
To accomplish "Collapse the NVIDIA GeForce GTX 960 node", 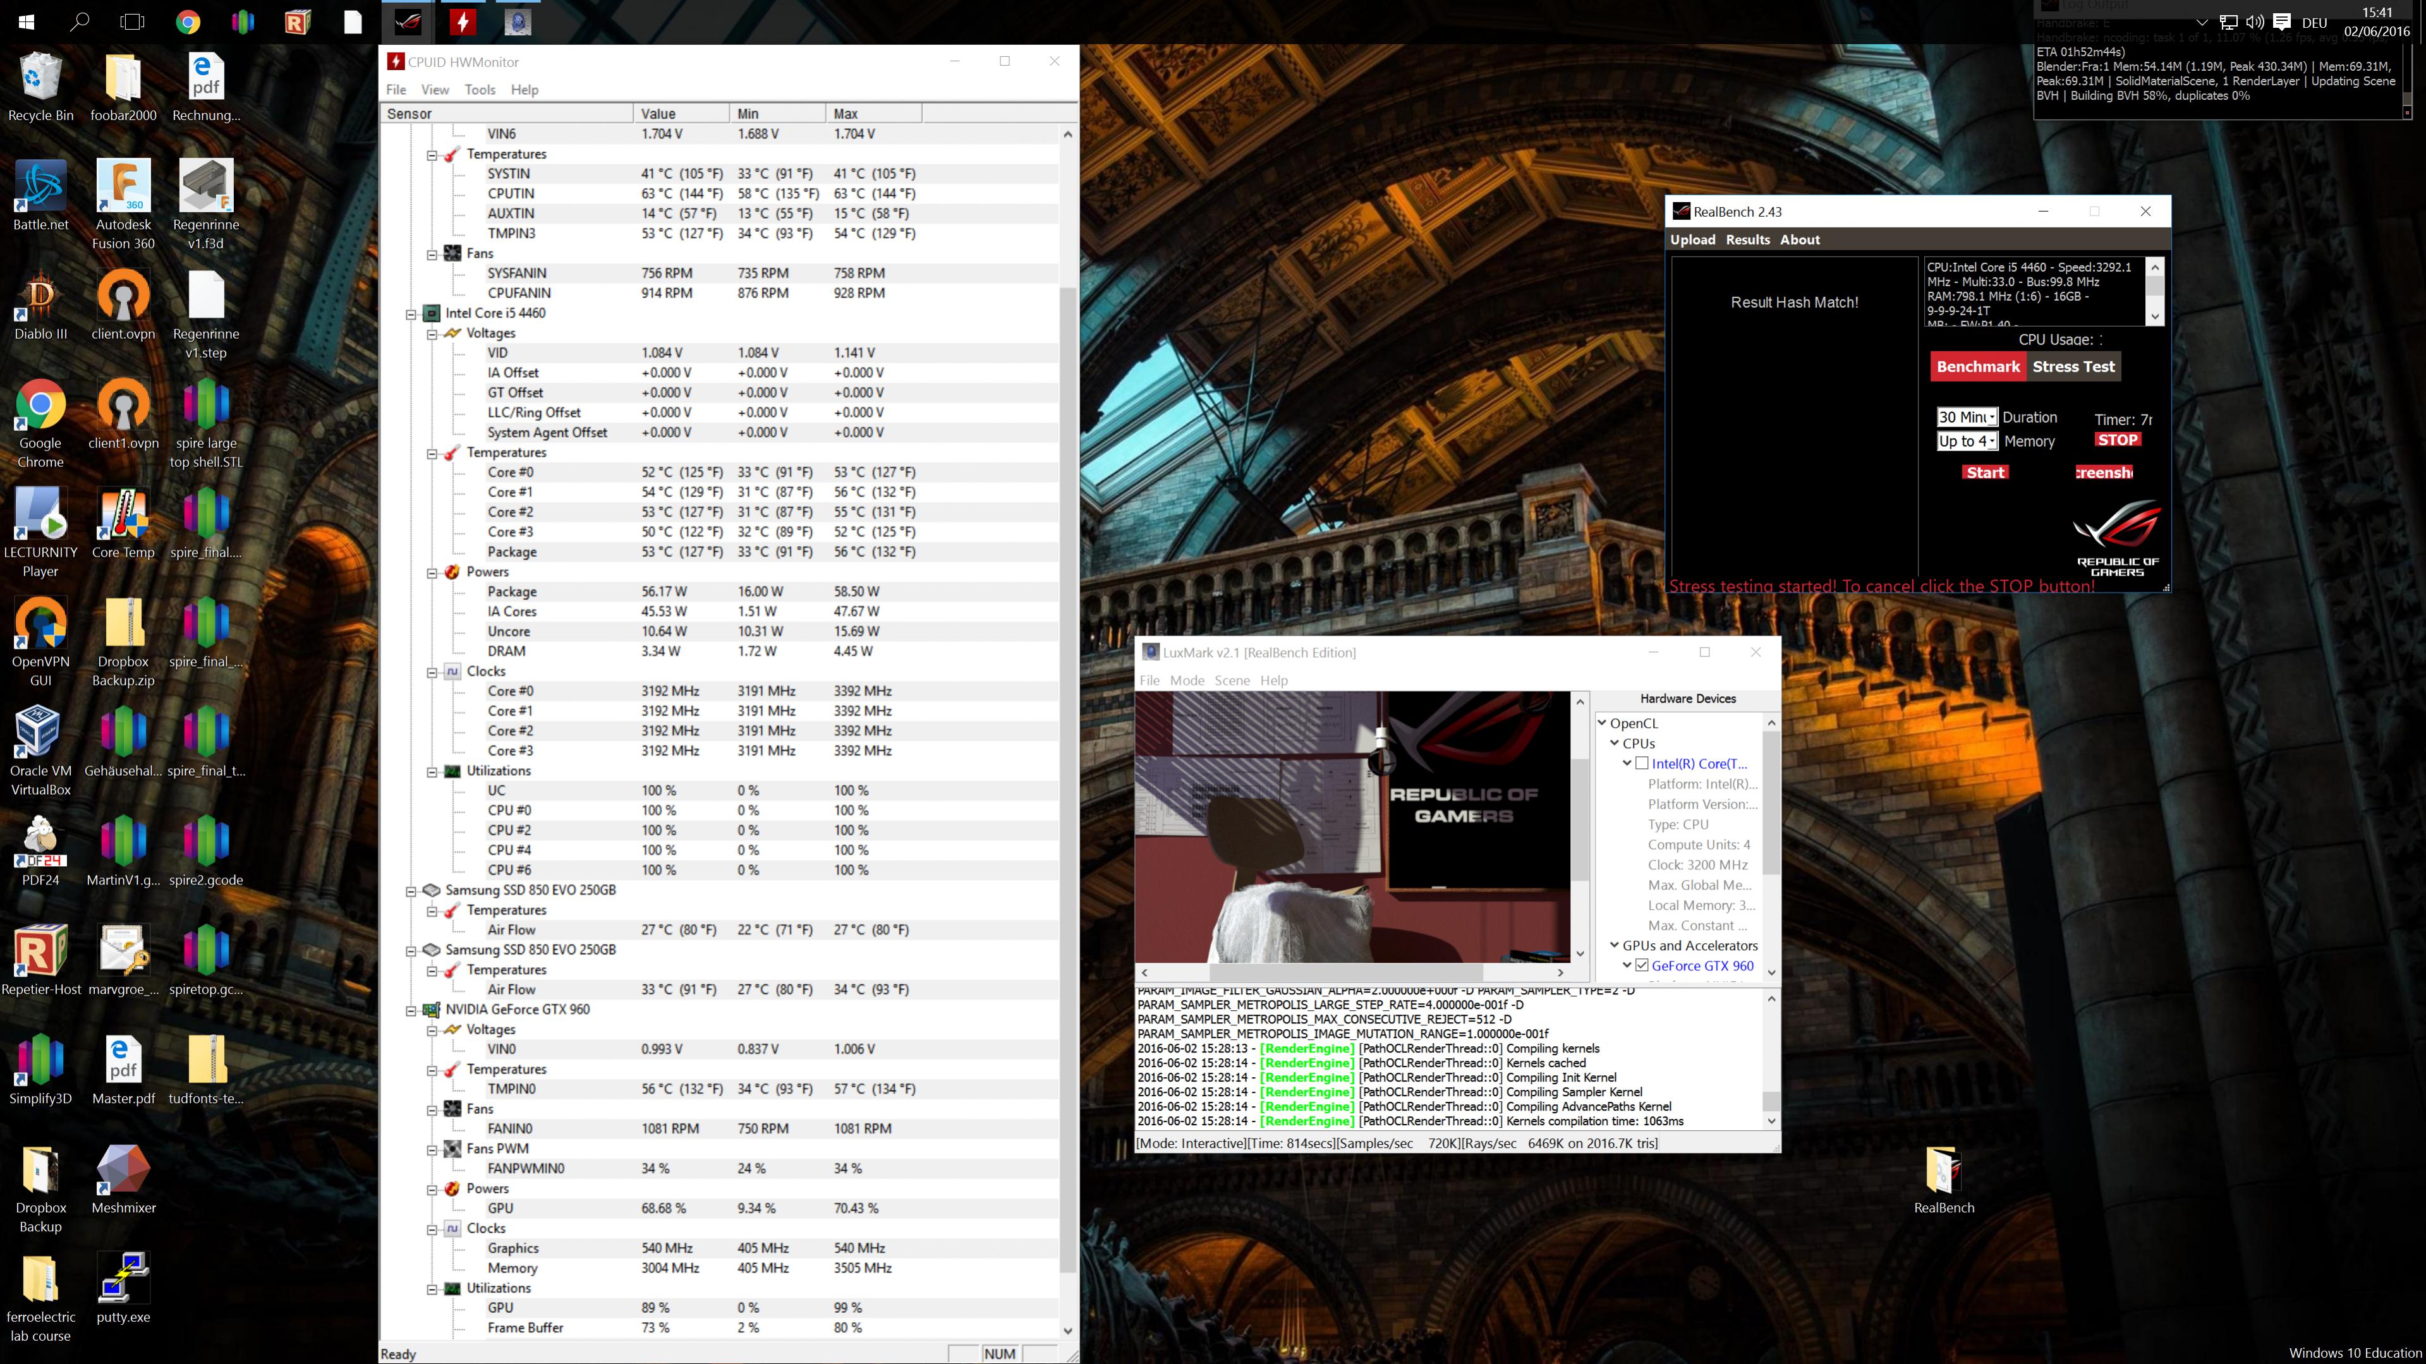I will tap(411, 1010).
